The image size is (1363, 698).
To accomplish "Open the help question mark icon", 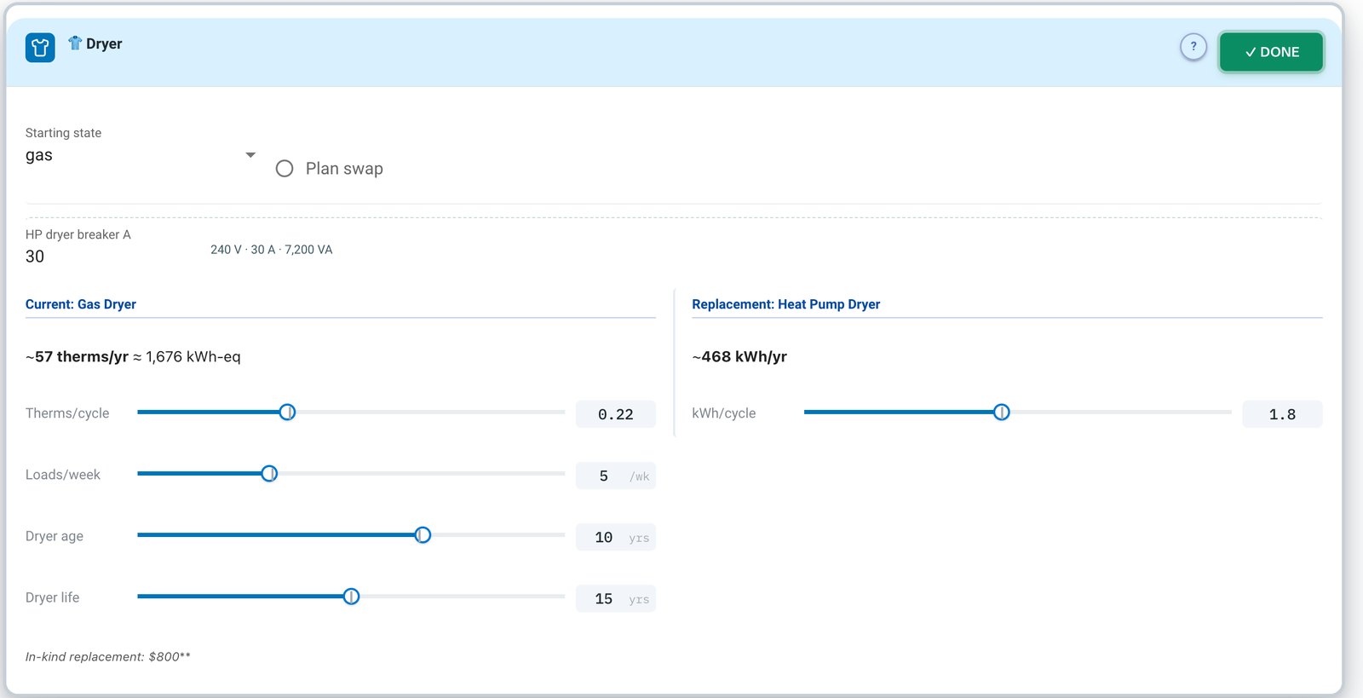I will 1193,47.
